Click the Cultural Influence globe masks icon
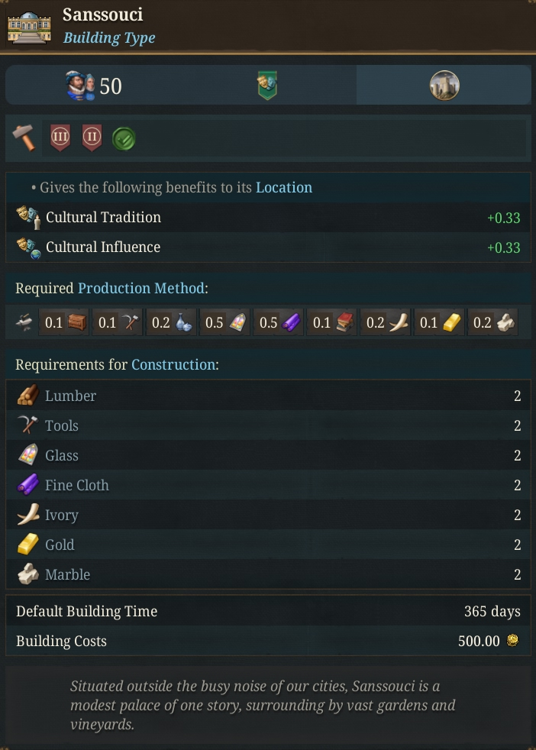 28,247
